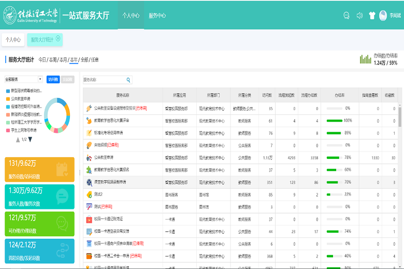The width and height of the screenshot is (404, 269).
Task: Close the 服务大厅统计 tab
Action: 59,38
